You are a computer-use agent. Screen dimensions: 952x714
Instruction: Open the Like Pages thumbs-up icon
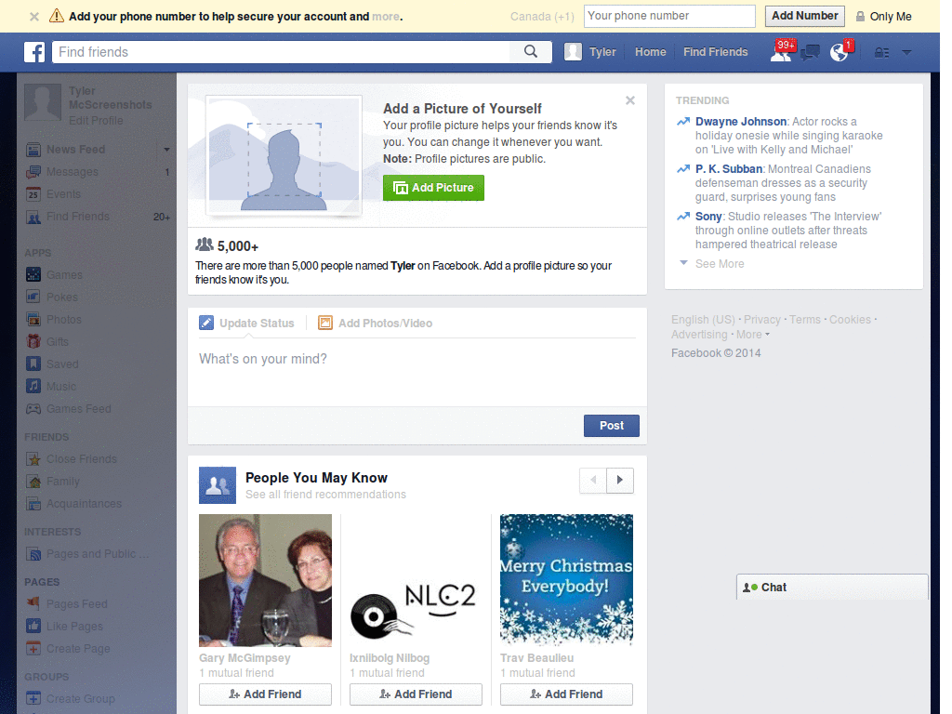tap(33, 626)
